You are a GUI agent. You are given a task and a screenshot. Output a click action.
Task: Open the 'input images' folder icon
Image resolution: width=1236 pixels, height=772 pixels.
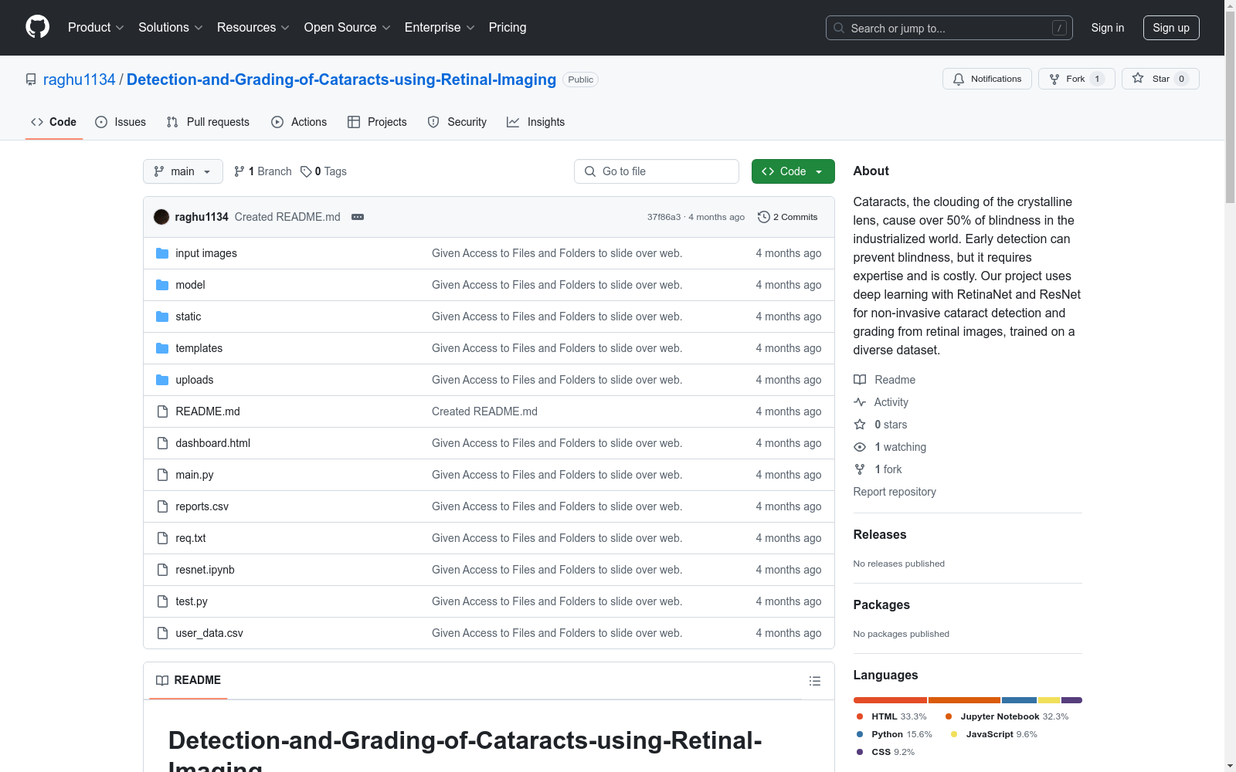162,252
